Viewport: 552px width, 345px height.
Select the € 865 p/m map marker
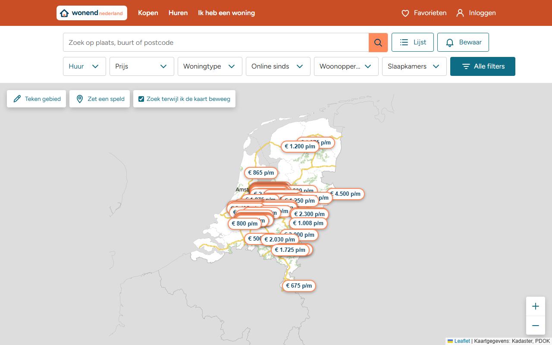pos(261,173)
